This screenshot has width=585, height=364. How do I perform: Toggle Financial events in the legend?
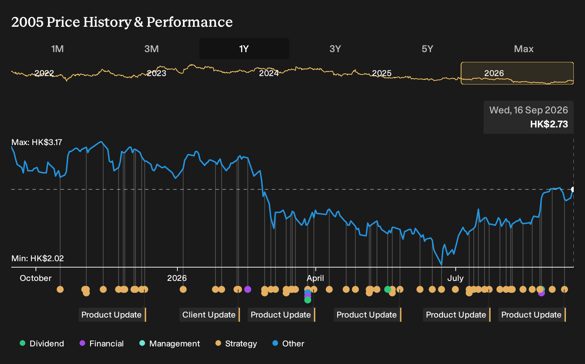pos(102,343)
